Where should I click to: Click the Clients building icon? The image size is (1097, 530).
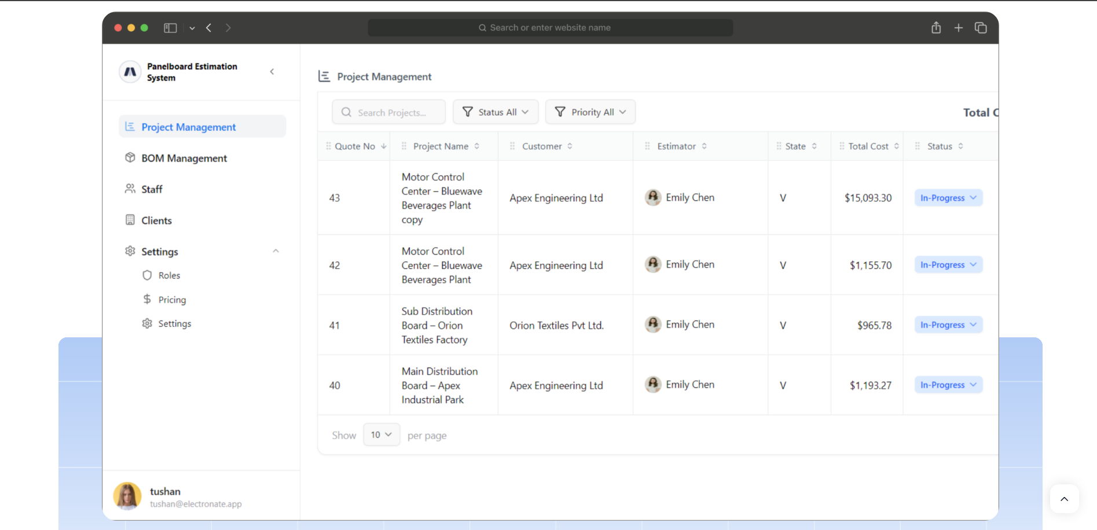tap(130, 220)
